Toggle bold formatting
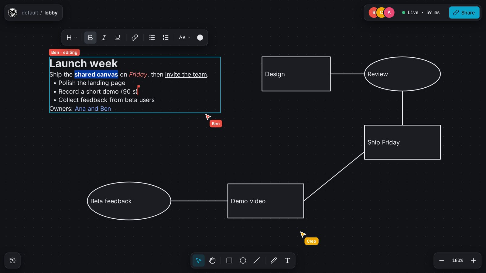Viewport: 486px width, 273px height. click(90, 38)
